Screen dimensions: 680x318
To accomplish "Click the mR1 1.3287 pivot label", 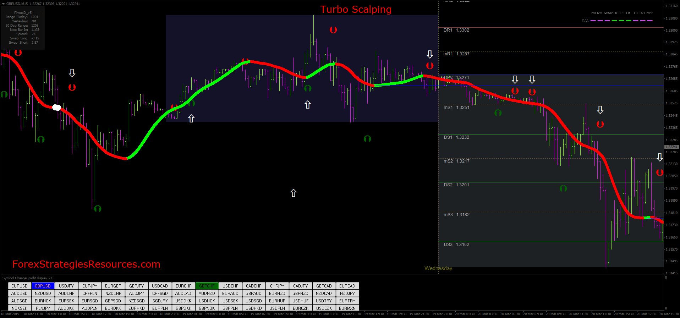I will tap(456, 54).
